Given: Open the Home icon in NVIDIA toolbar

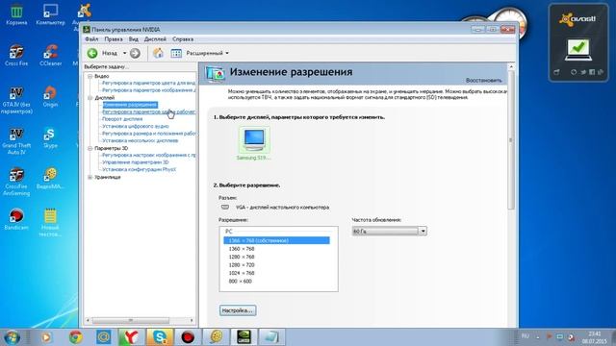Looking at the screenshot, I should pos(158,53).
